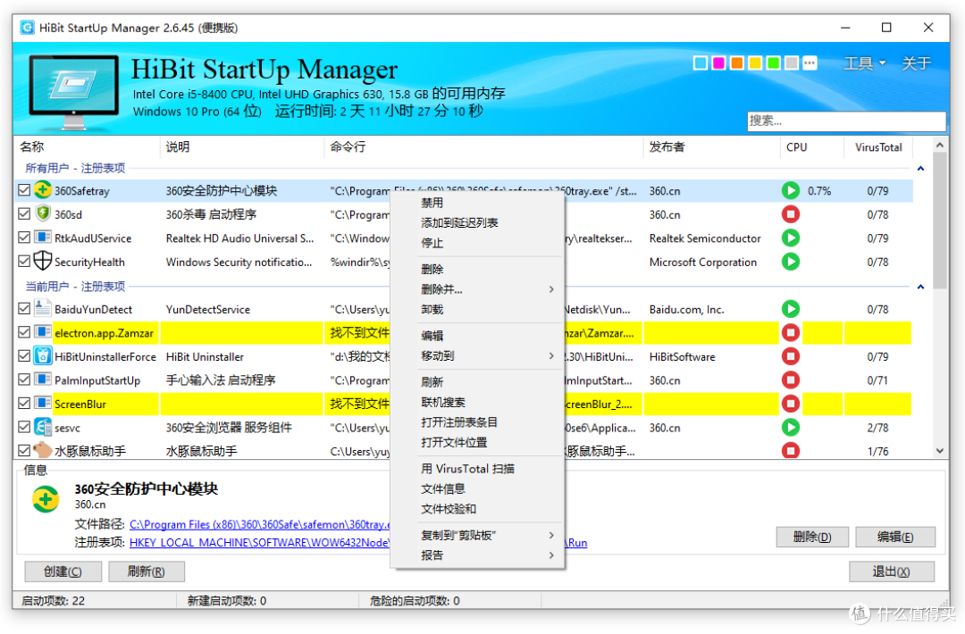
Task: Click red stopped icon for ScreenBlur
Action: click(x=791, y=404)
